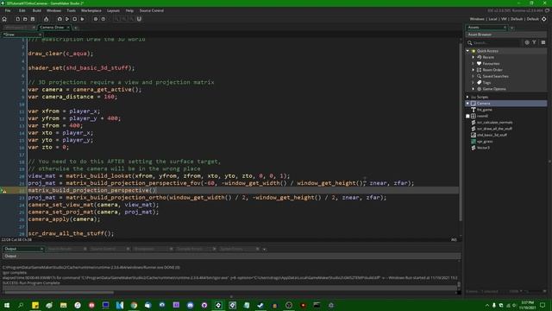This screenshot has width=552, height=311.
Task: Open the Help toolbar icon
Action: 103,19
